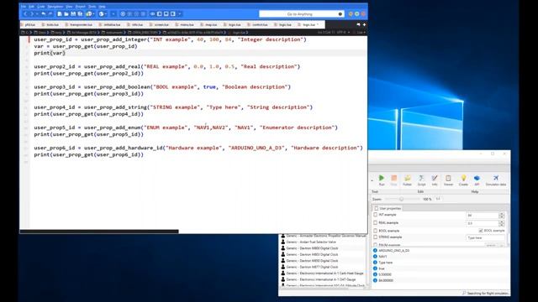Adjust the Zoom slider handle
Screen dimensions: 538x302
coord(401,199)
